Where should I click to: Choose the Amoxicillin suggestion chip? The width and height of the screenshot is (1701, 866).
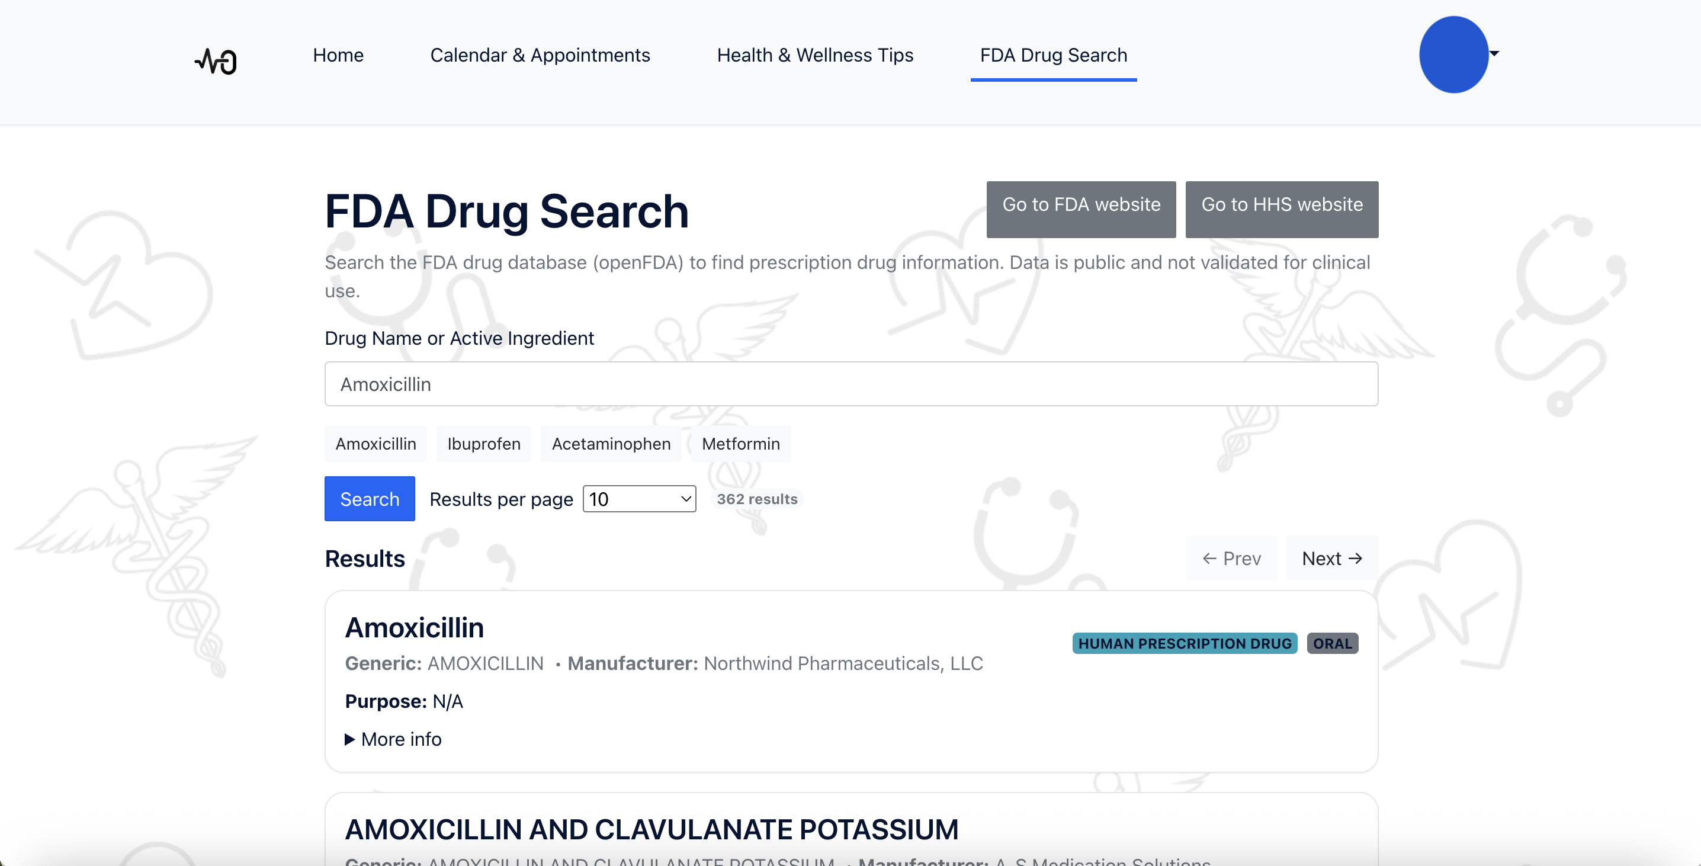point(375,444)
